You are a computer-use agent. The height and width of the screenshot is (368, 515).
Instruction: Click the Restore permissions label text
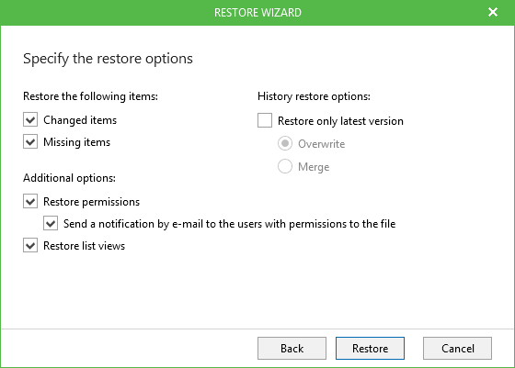(x=91, y=202)
